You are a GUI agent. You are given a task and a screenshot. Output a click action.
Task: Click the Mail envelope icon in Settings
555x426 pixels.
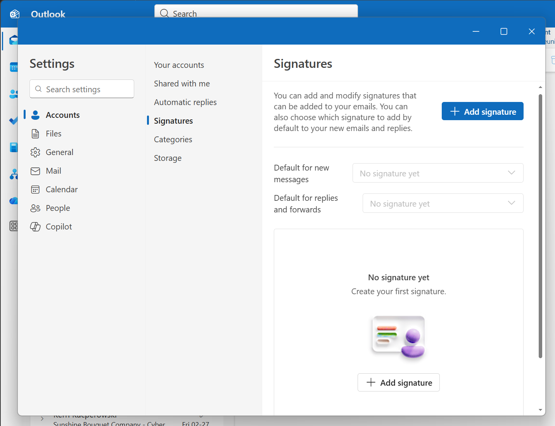pyautogui.click(x=35, y=171)
